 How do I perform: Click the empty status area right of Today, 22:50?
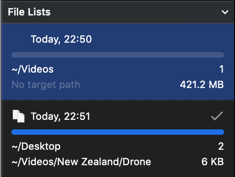click(x=217, y=39)
